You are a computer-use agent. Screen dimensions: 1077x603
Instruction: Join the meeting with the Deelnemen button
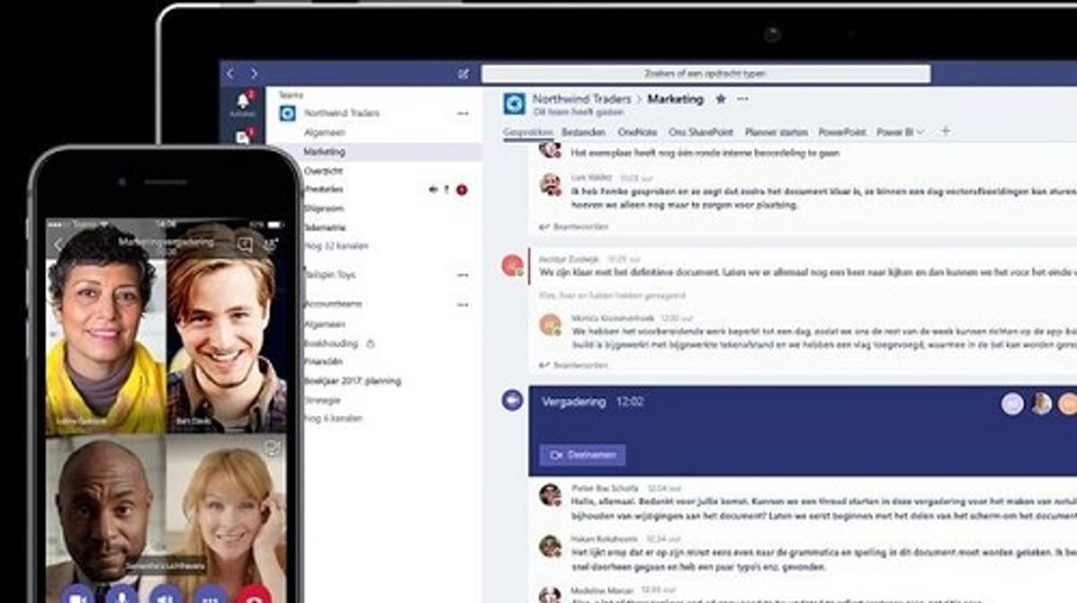click(x=582, y=455)
